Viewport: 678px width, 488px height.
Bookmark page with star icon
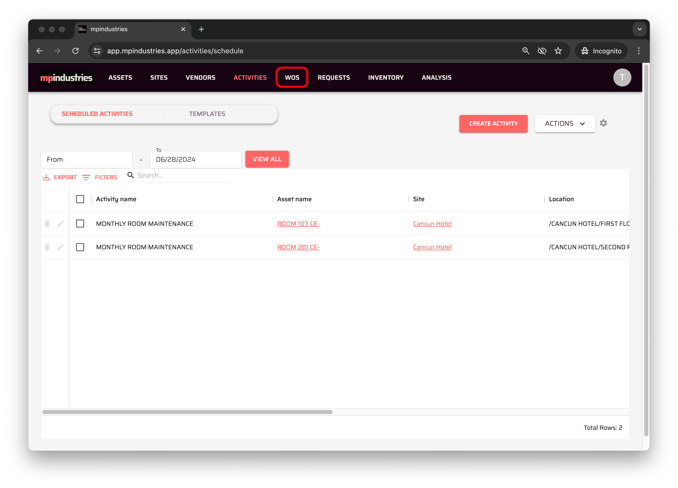click(558, 51)
